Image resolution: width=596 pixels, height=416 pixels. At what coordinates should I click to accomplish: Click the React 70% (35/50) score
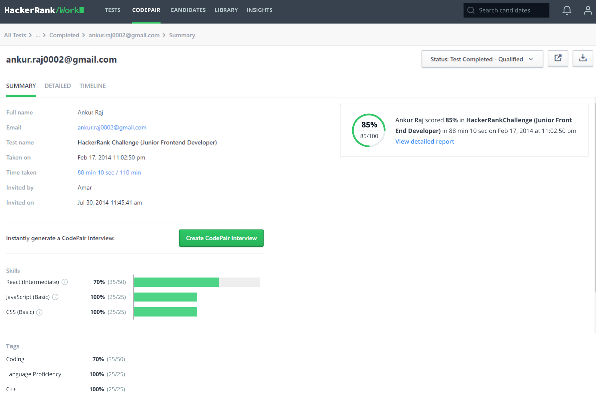click(110, 282)
